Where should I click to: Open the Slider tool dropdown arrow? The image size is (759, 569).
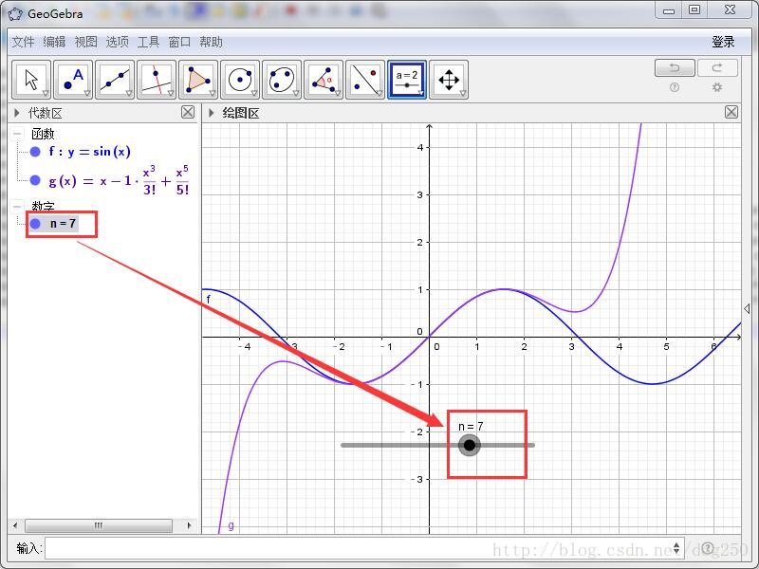coord(420,93)
